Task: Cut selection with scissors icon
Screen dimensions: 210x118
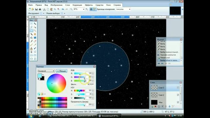Action: 44,9
